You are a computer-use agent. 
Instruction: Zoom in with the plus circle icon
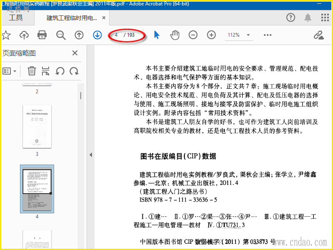[x=211, y=35]
